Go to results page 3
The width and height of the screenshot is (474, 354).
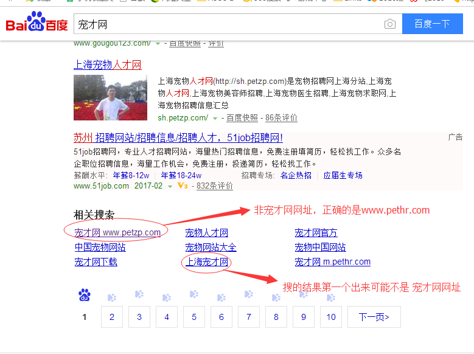[139, 317]
